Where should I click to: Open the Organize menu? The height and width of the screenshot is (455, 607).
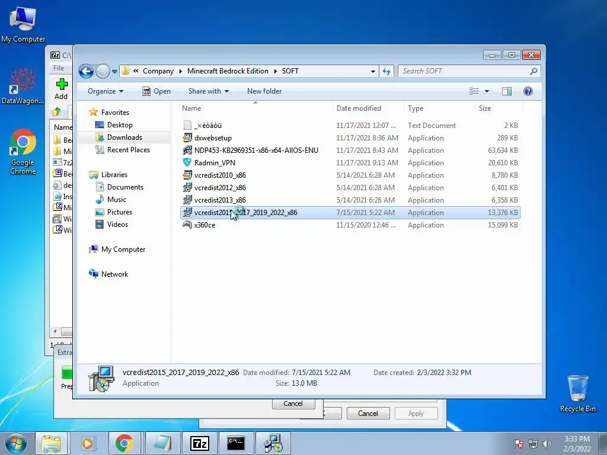click(x=106, y=91)
